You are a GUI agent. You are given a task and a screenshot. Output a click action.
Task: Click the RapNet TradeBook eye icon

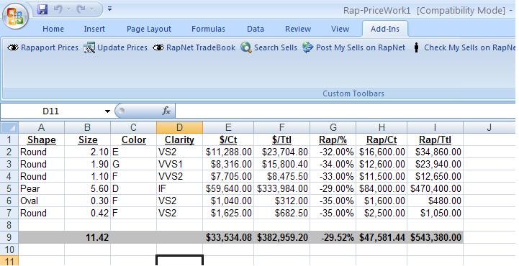(x=158, y=47)
